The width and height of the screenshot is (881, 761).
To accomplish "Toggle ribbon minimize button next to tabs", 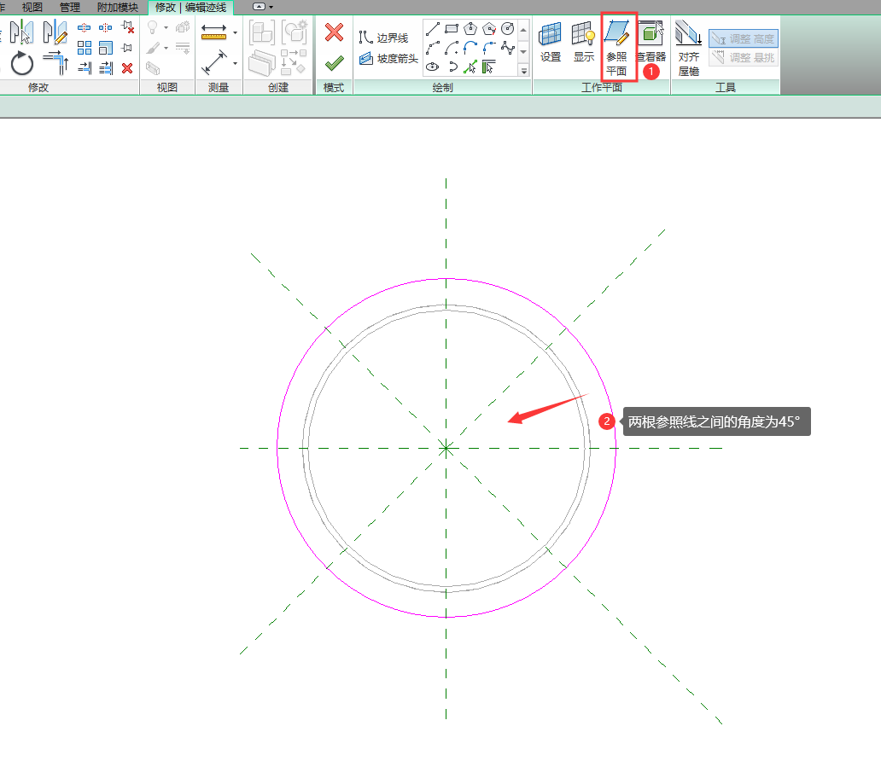I will tap(259, 7).
